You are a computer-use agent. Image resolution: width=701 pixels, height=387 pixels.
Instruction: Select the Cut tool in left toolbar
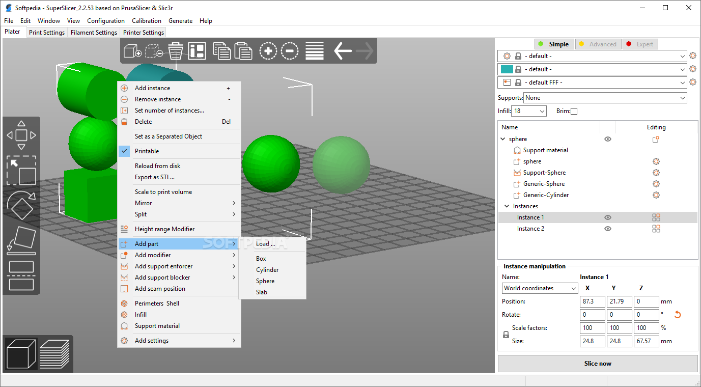[21, 275]
